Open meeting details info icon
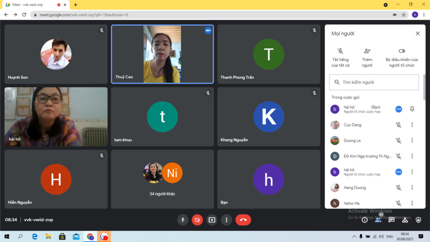 (x=365, y=220)
